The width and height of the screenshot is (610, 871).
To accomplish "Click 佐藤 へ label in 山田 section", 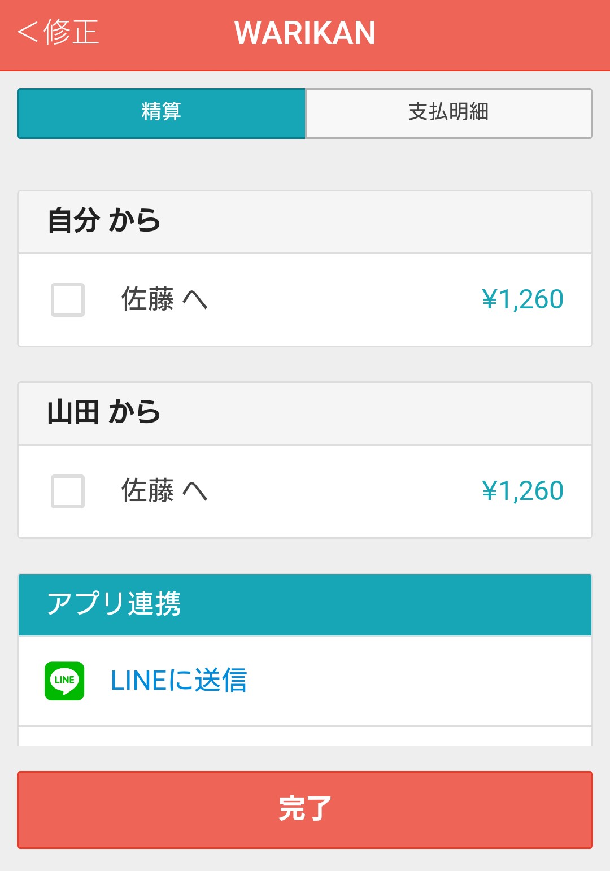I will 164,491.
